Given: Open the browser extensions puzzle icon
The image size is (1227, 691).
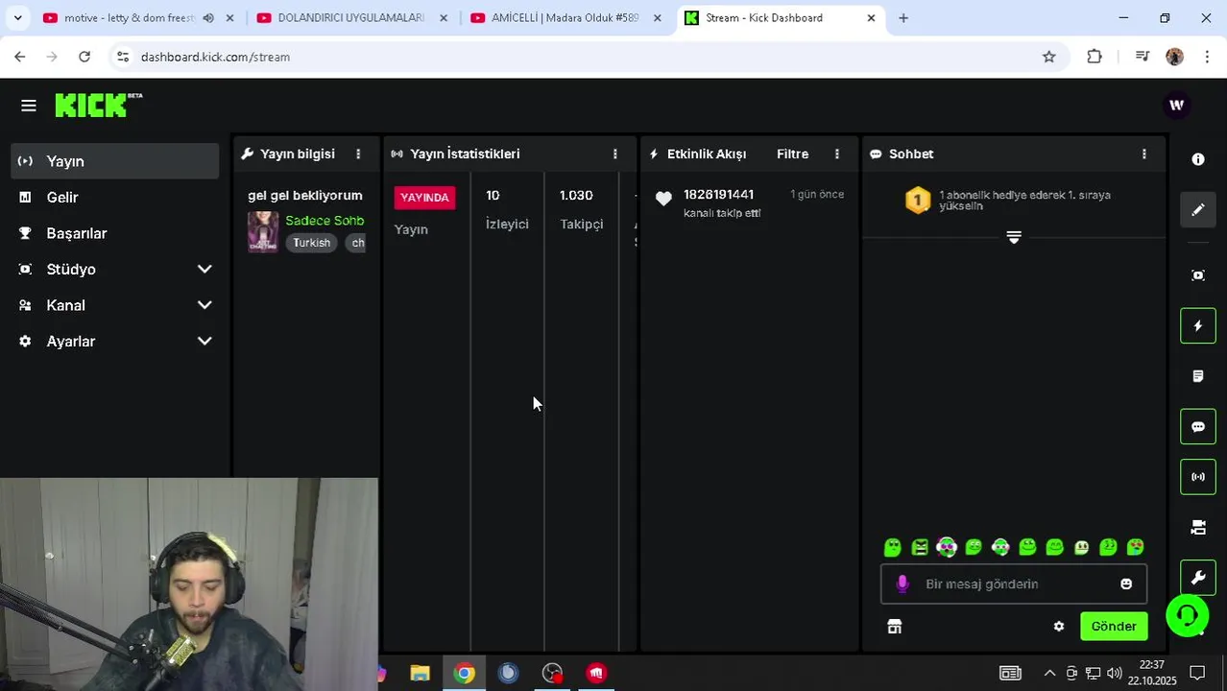Looking at the screenshot, I should pos(1095,57).
